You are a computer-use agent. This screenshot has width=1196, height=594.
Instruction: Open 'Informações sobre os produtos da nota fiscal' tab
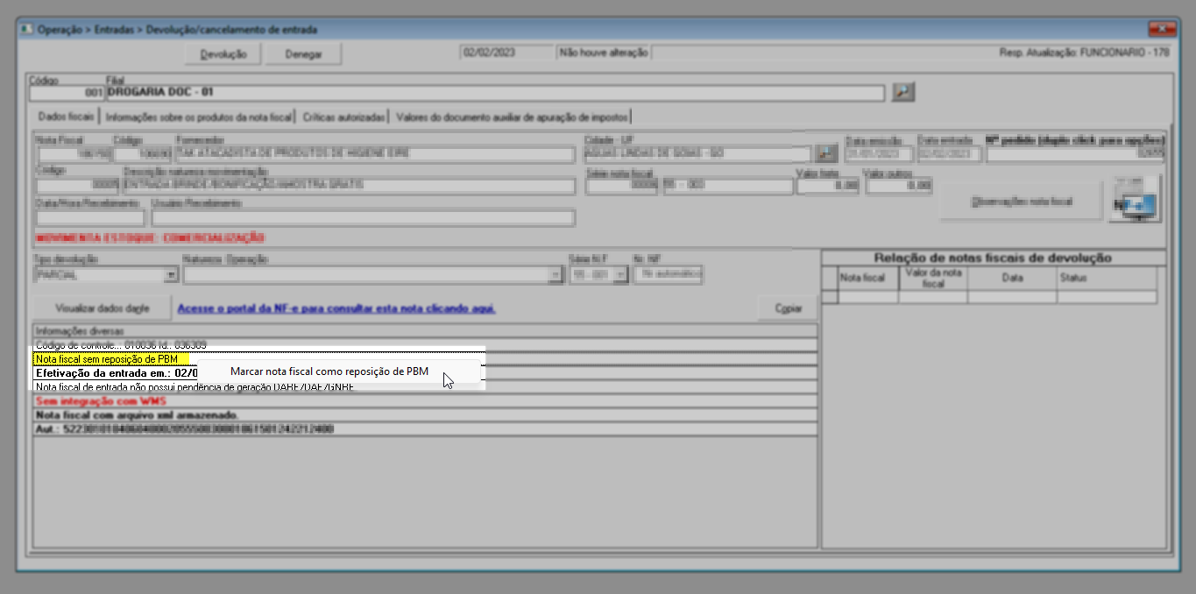pos(198,117)
